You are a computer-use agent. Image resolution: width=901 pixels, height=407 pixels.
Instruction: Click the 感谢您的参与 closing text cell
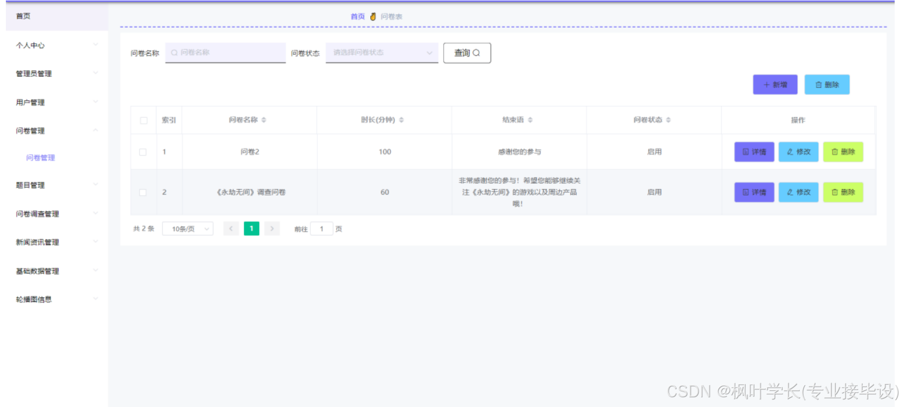[519, 152]
